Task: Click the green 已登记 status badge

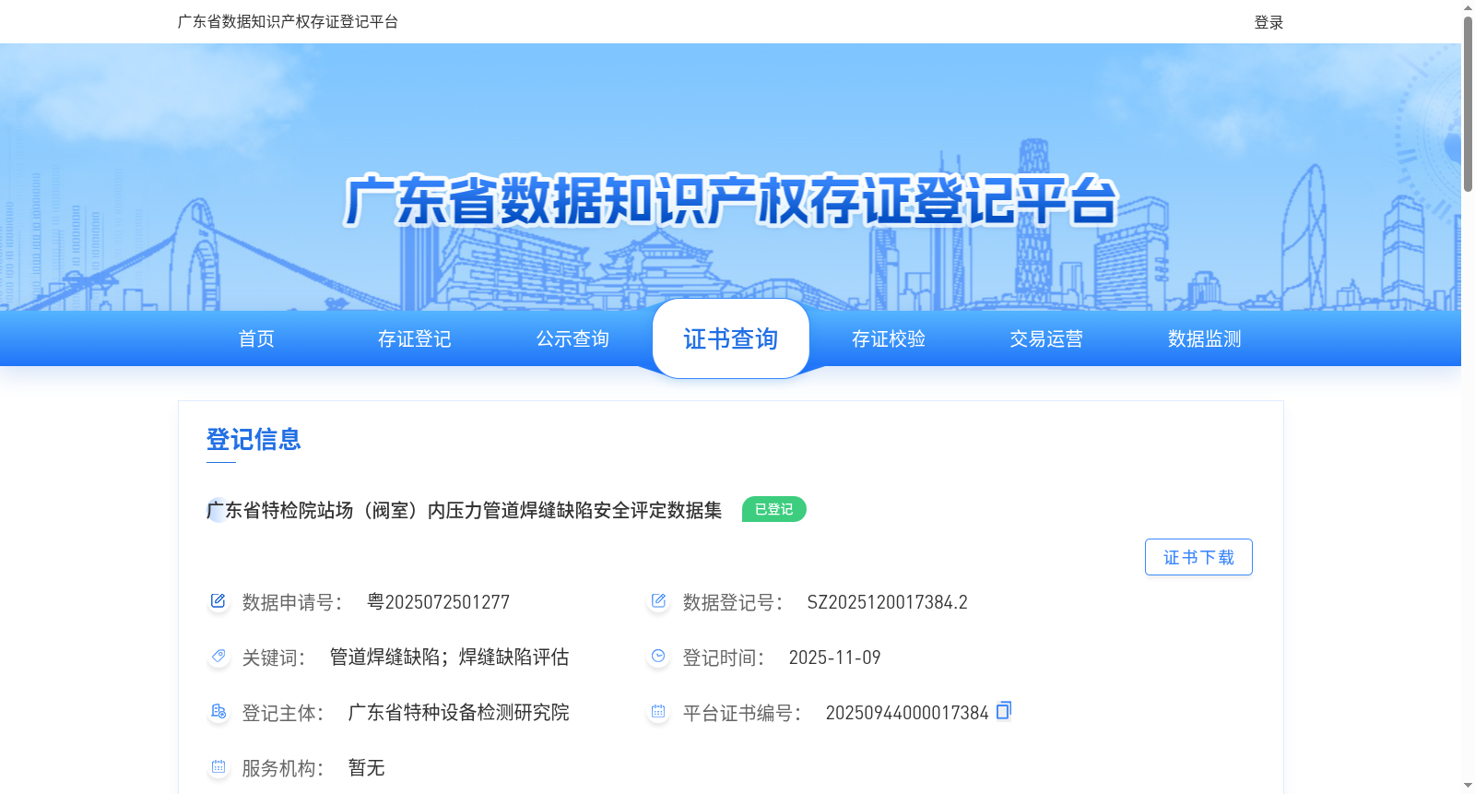Action: pyautogui.click(x=774, y=509)
